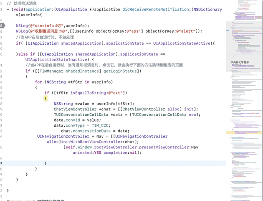This screenshot has height=201, width=263.
Task: Click the Nav variable declaration
Action: [100, 136]
